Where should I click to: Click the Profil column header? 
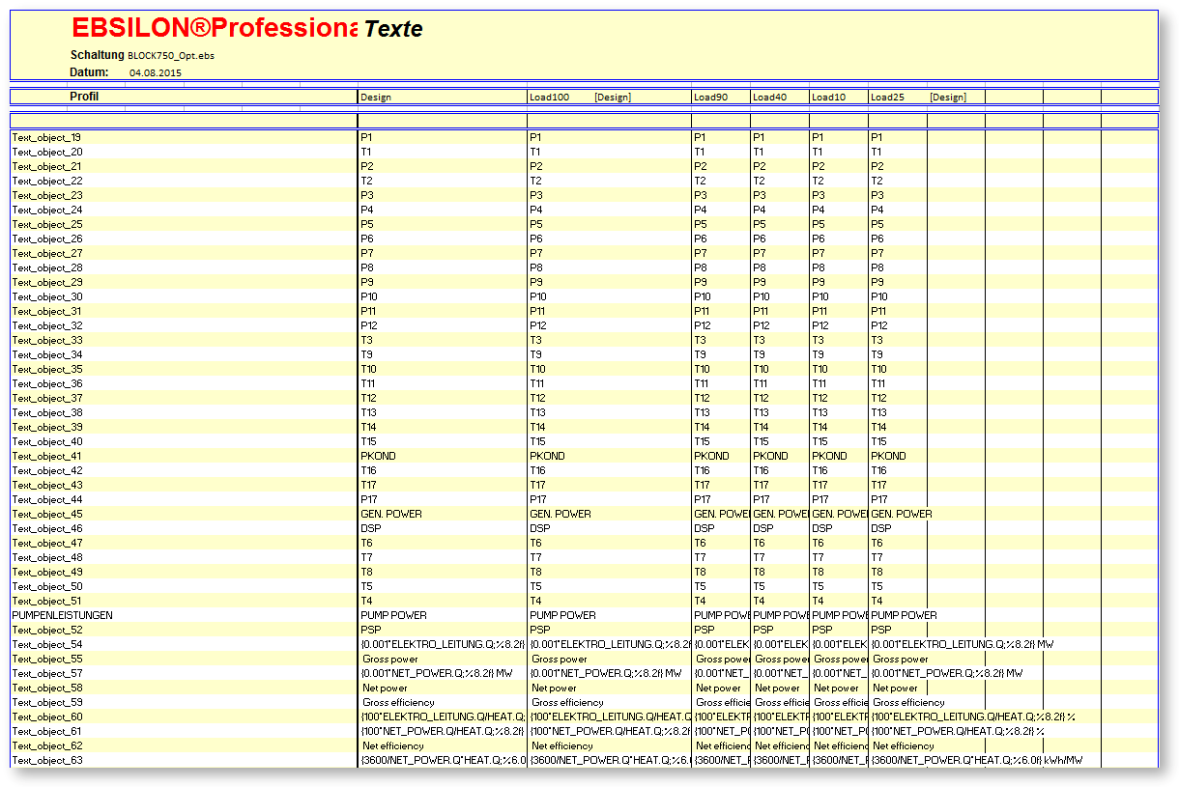pos(84,97)
